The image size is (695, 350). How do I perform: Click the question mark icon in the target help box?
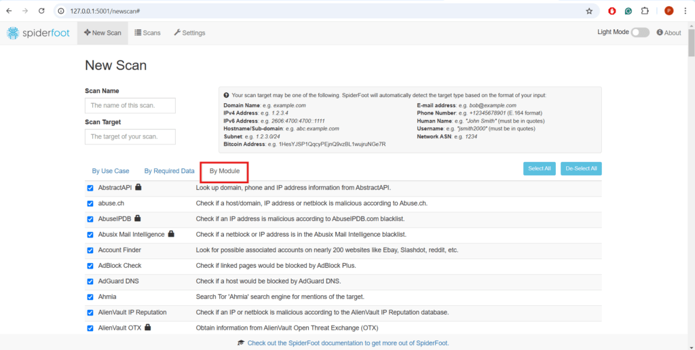coord(227,95)
